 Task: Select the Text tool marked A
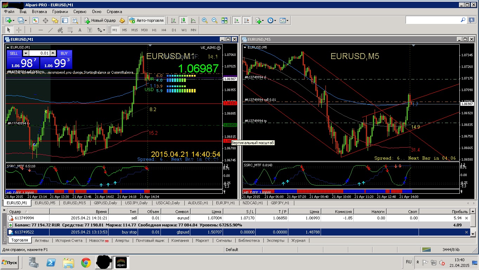(x=80, y=30)
